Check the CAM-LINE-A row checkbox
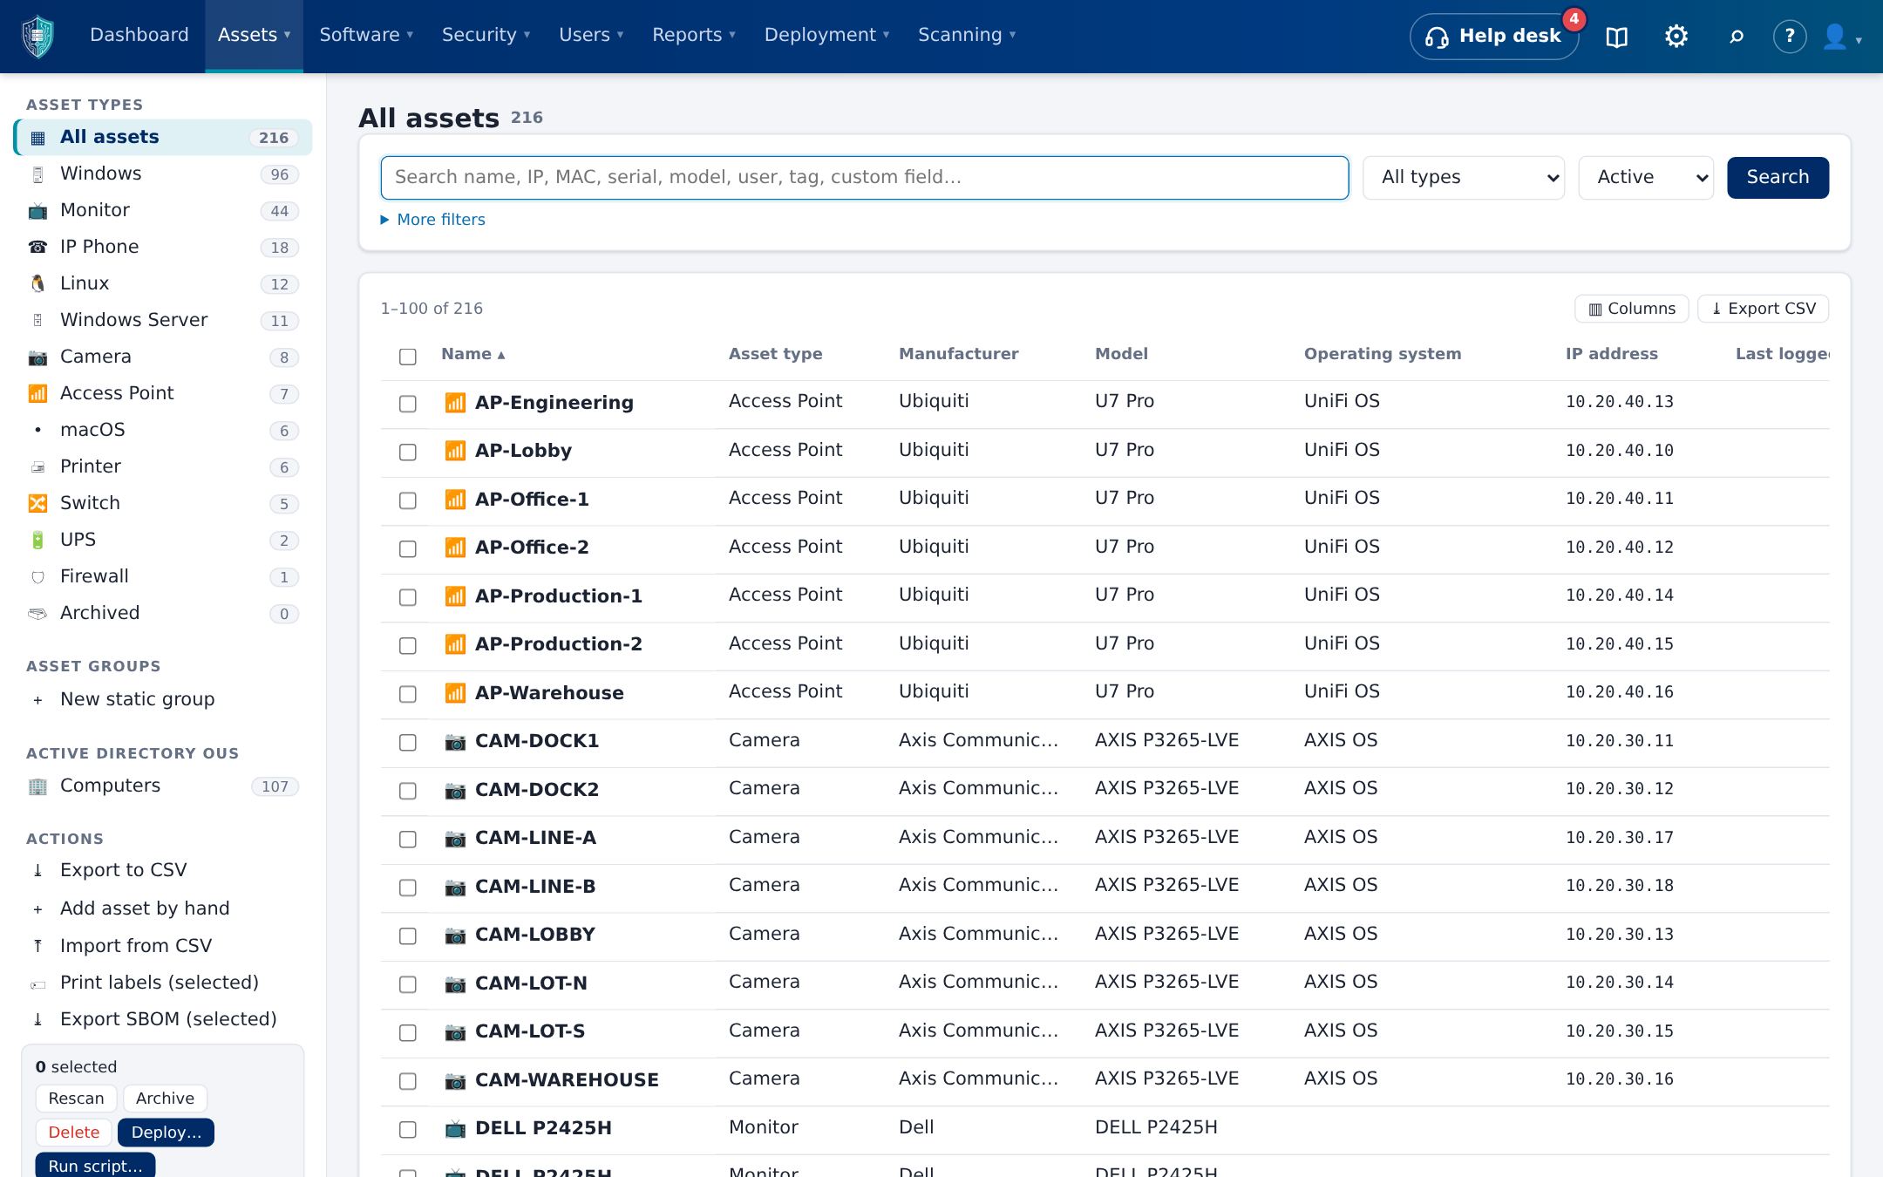1883x1177 pixels. click(408, 839)
